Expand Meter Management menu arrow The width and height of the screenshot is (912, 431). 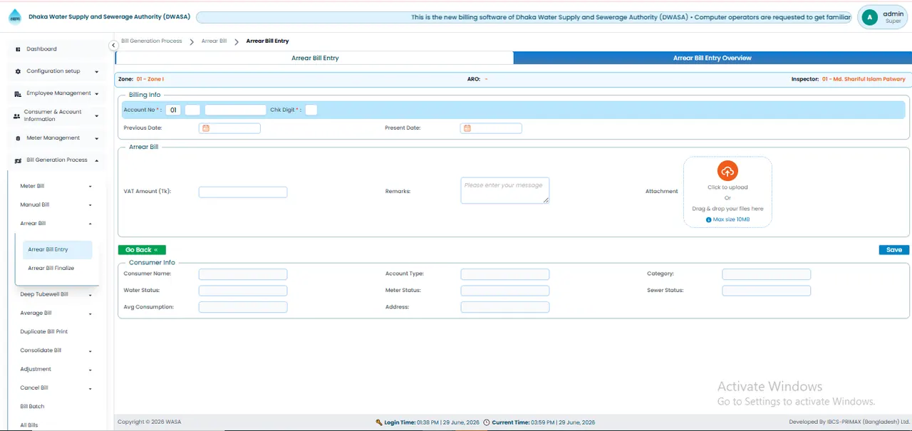96,138
